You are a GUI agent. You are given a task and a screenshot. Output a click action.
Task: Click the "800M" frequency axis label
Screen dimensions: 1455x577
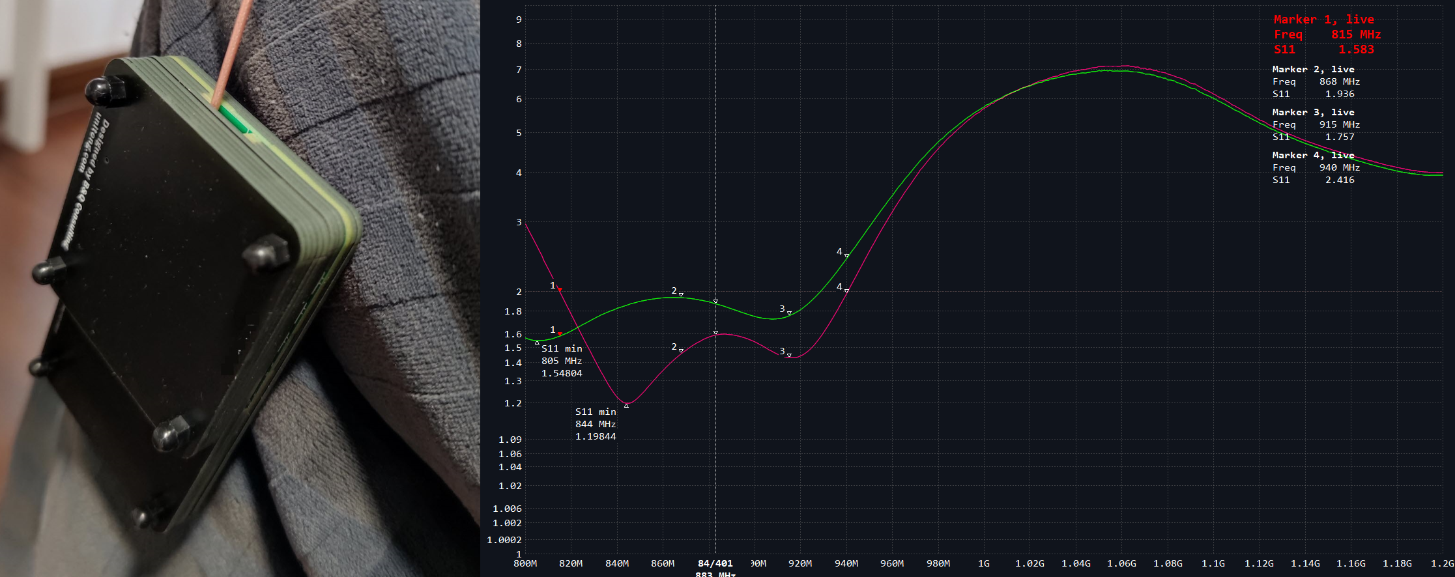point(525,563)
